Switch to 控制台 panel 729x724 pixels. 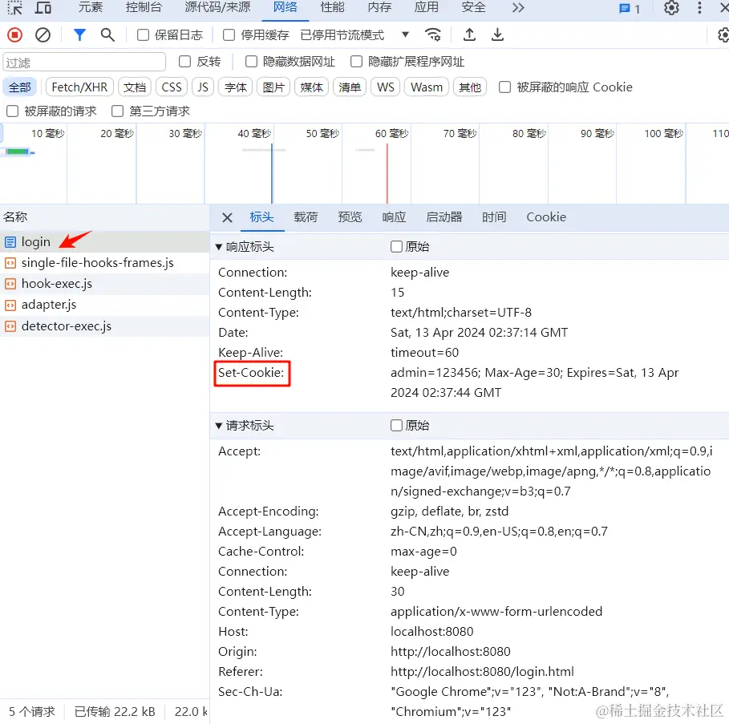(144, 7)
